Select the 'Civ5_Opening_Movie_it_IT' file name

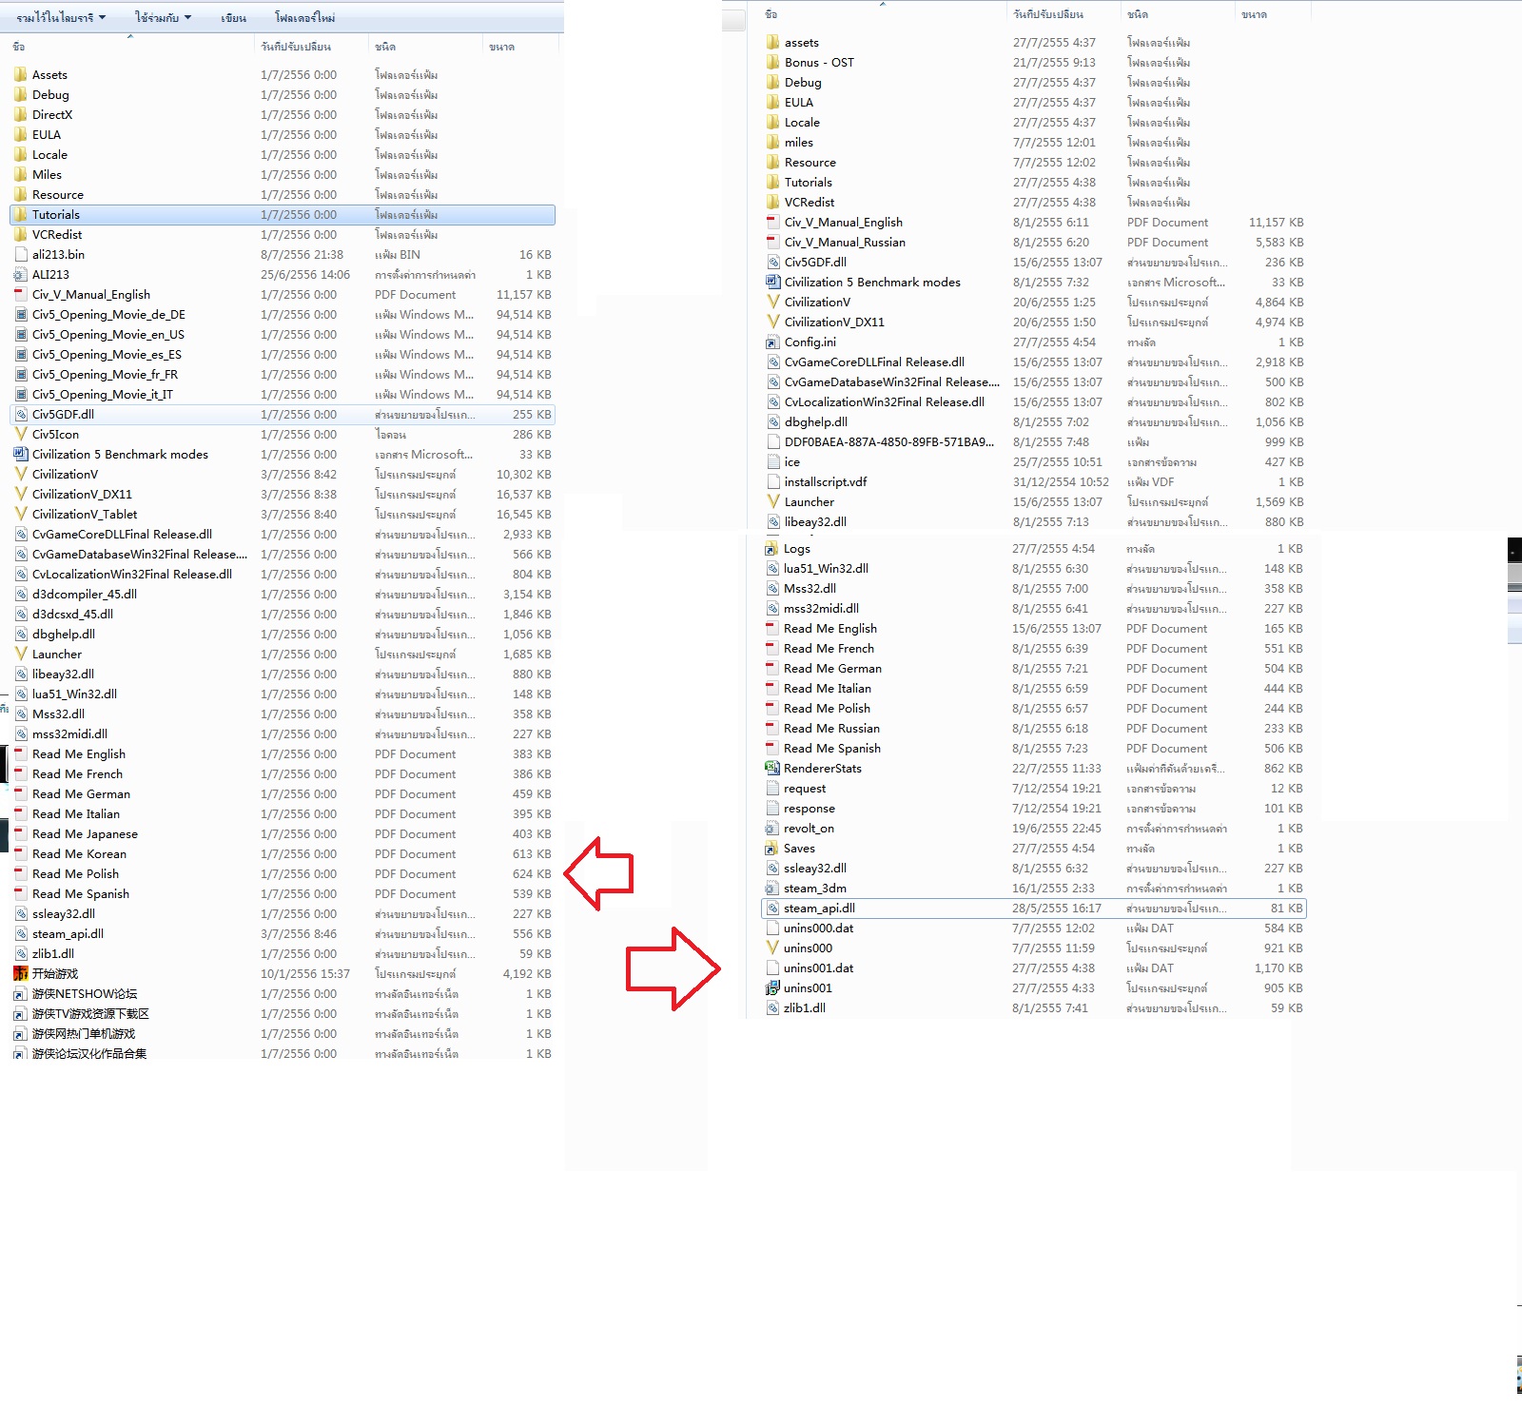tap(103, 394)
